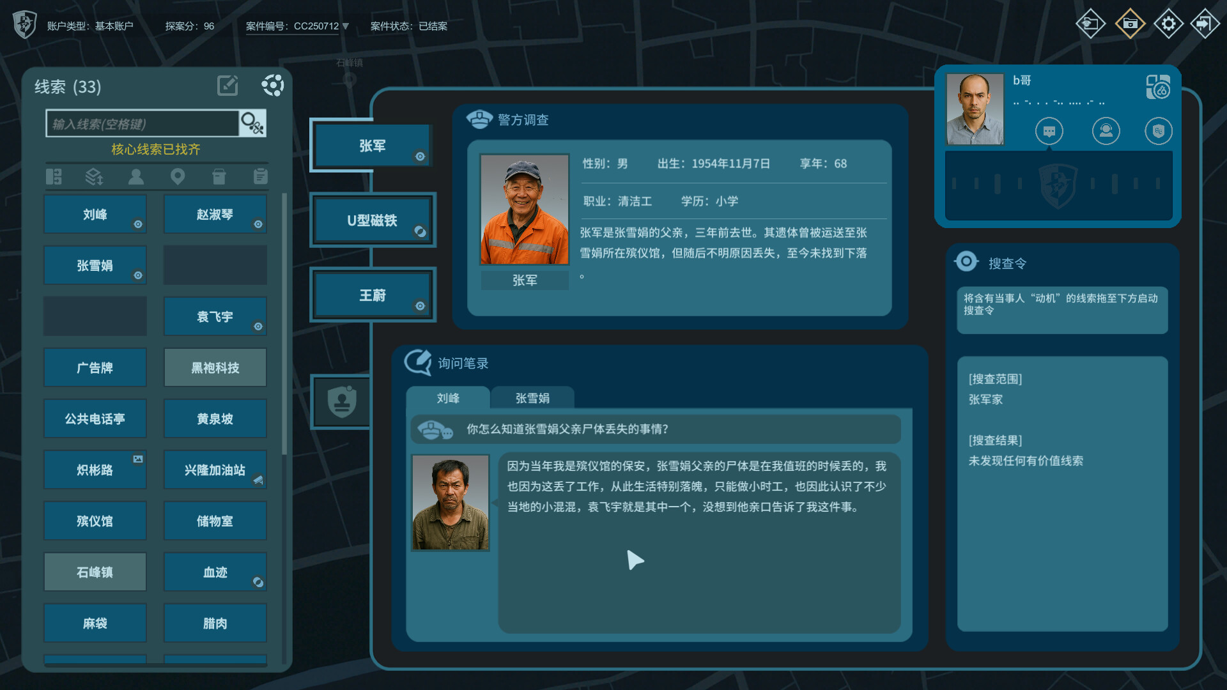
Task: Click the edit note icon beside 线索 title
Action: pyautogui.click(x=228, y=85)
